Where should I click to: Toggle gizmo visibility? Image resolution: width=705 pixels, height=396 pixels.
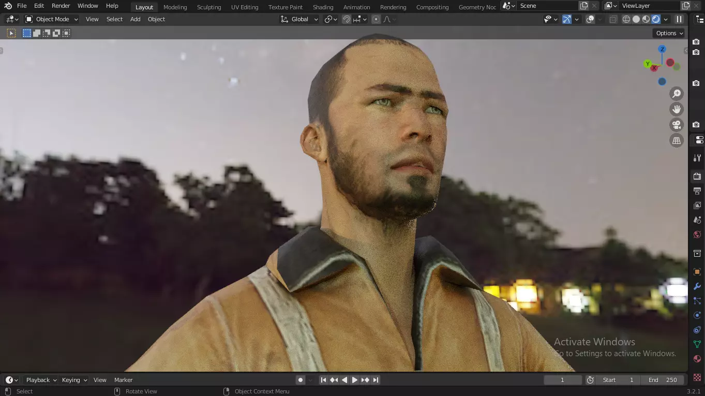566,19
